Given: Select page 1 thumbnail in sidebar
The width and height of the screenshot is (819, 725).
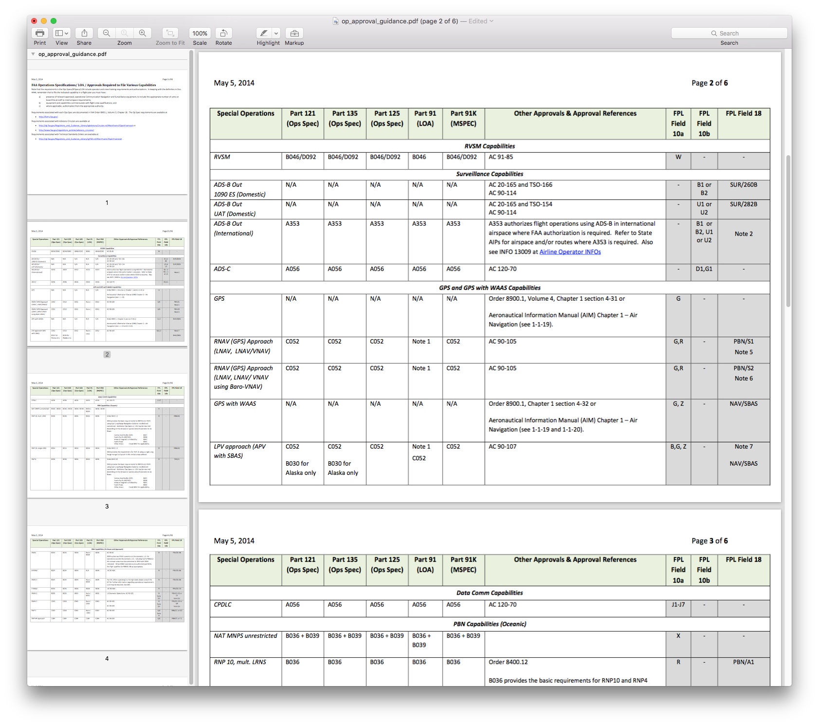Looking at the screenshot, I should (107, 133).
